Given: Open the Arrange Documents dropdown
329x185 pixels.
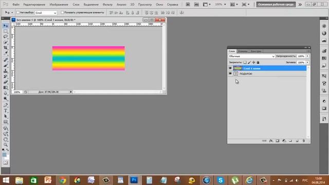Looking at the screenshot, I should coord(234,5).
